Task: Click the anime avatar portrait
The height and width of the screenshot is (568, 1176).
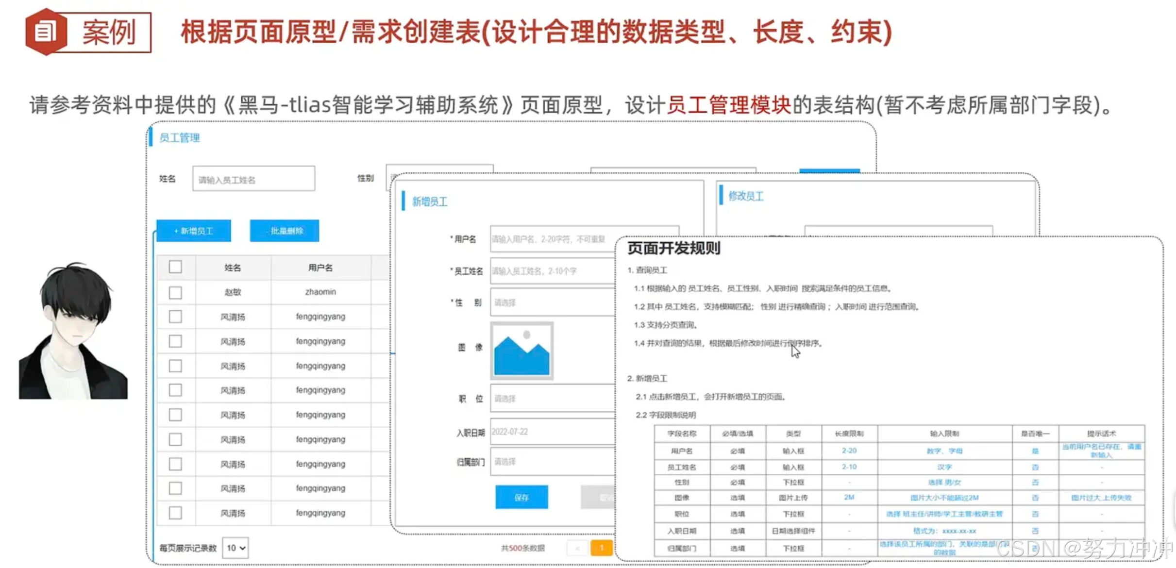Action: point(73,331)
